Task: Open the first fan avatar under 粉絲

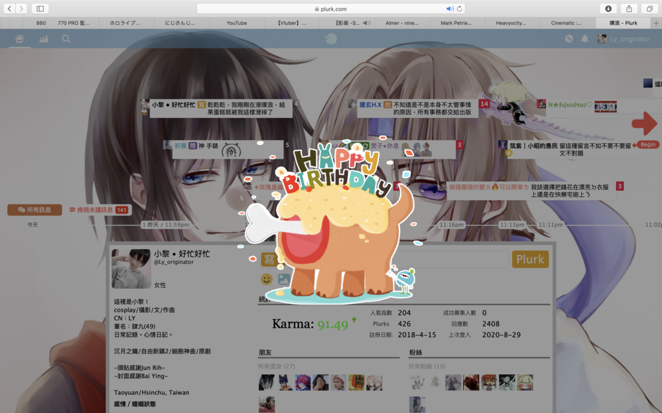Action: point(417,382)
